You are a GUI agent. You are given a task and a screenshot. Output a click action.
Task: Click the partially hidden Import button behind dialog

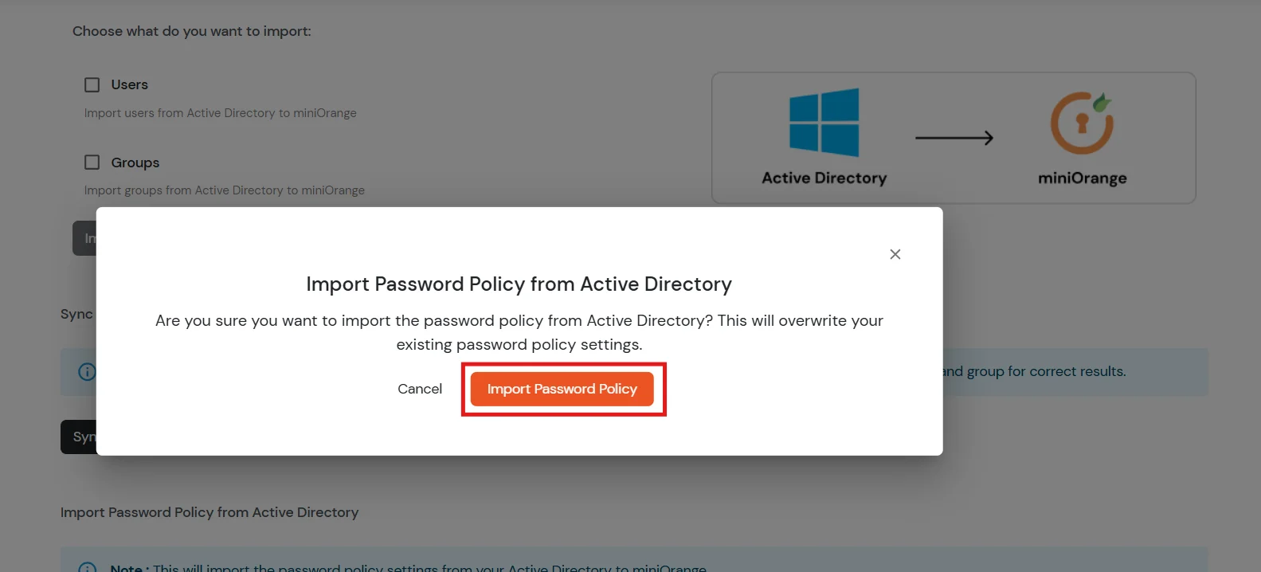click(85, 237)
